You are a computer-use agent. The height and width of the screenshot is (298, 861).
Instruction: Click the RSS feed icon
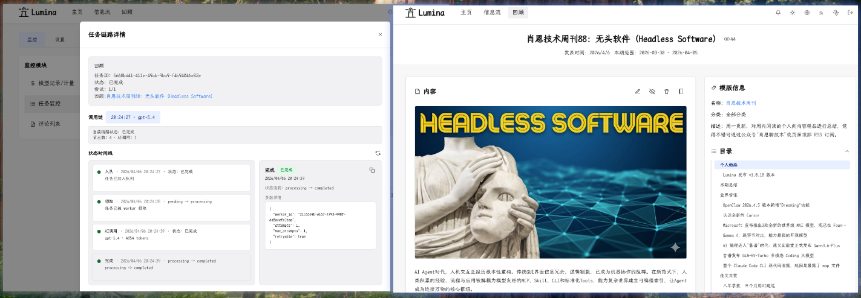point(822,13)
